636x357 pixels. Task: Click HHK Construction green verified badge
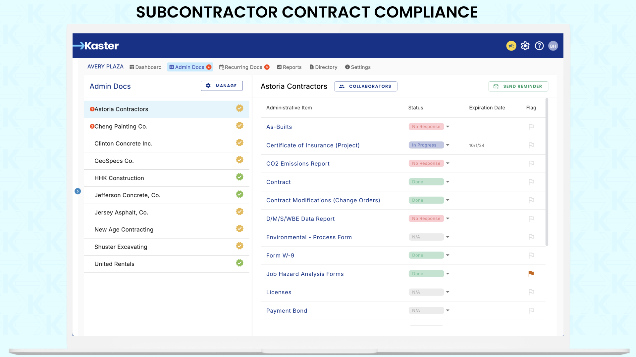(x=239, y=177)
